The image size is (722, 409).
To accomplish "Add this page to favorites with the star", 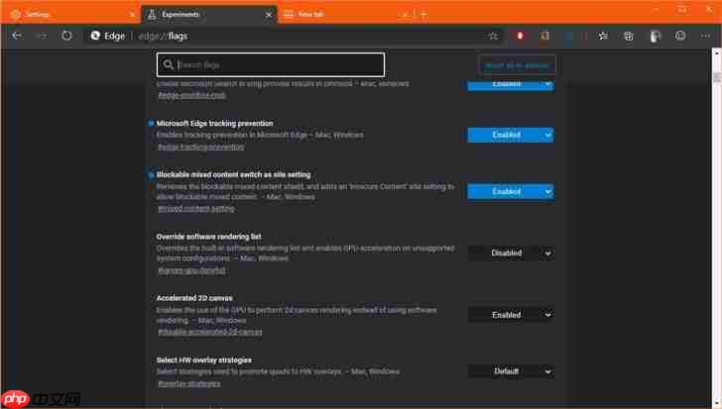I will tap(493, 36).
